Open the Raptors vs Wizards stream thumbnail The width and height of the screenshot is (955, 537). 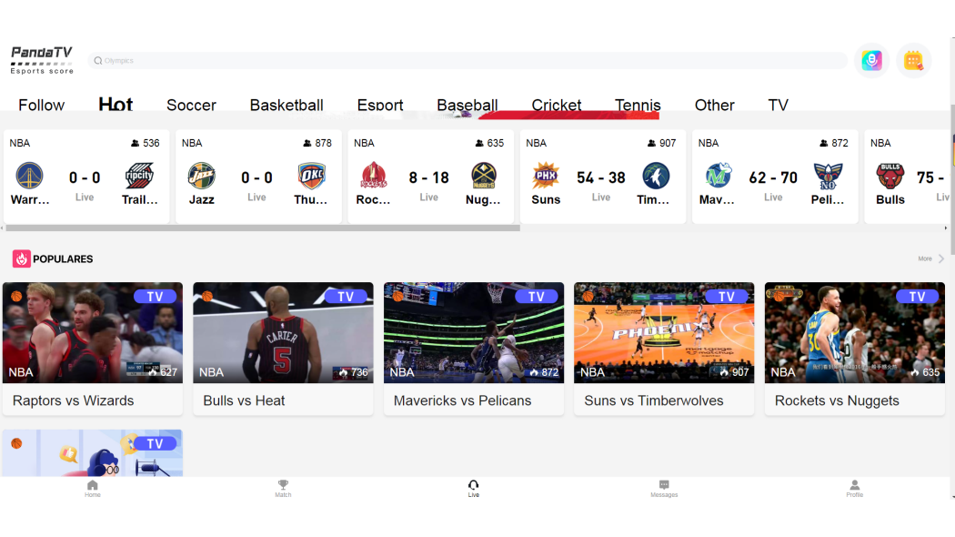click(93, 333)
